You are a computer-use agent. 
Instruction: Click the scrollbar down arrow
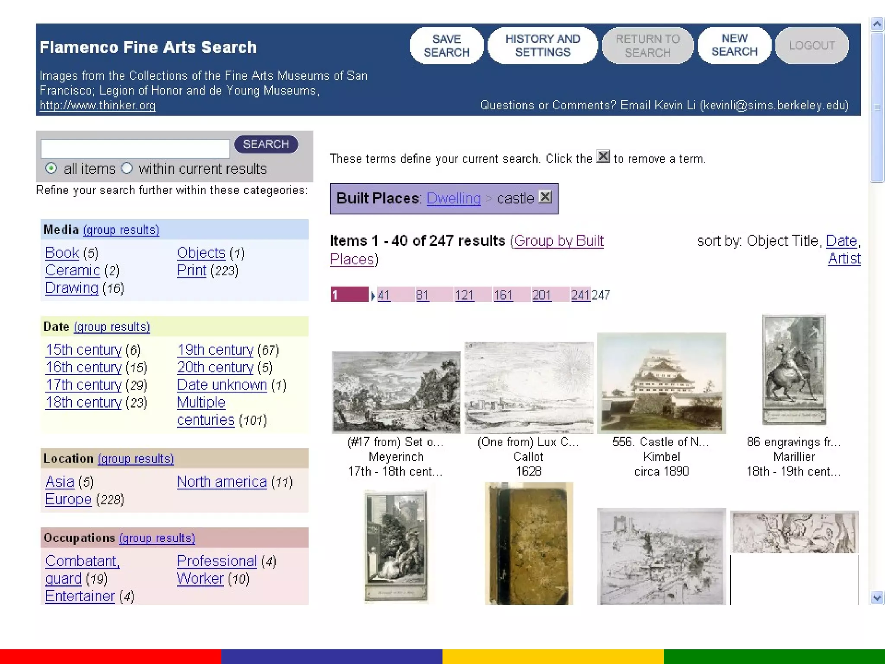click(x=877, y=598)
